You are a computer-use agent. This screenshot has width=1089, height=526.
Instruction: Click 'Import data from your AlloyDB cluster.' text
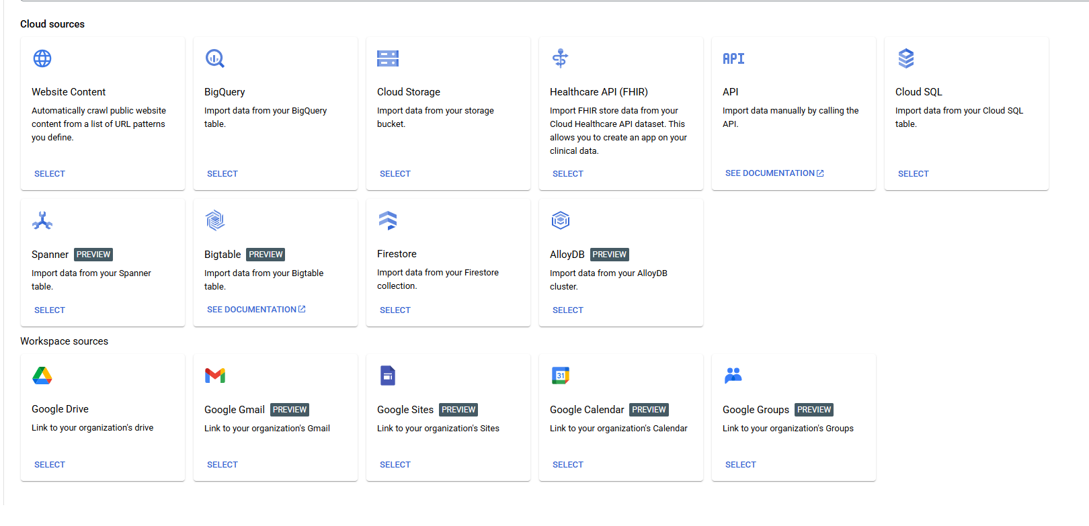(x=608, y=280)
